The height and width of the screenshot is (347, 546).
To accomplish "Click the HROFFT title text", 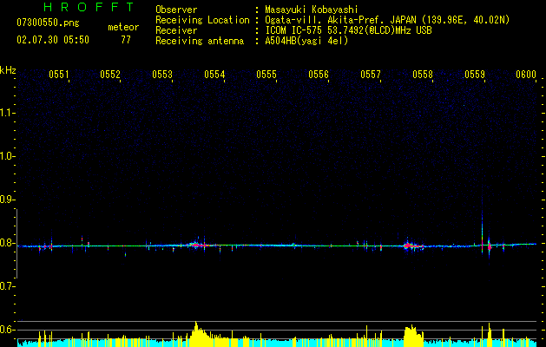I will 89,7.
